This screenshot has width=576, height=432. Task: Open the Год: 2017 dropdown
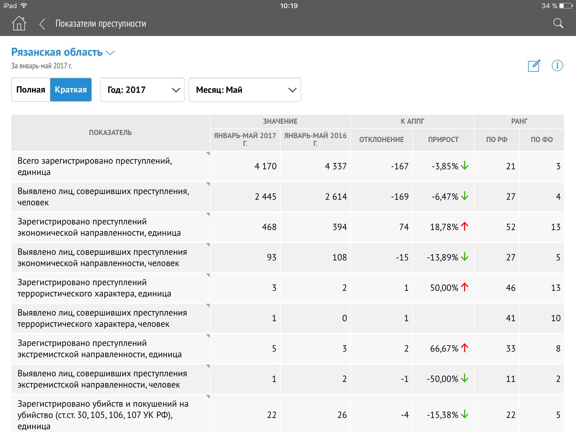(142, 90)
